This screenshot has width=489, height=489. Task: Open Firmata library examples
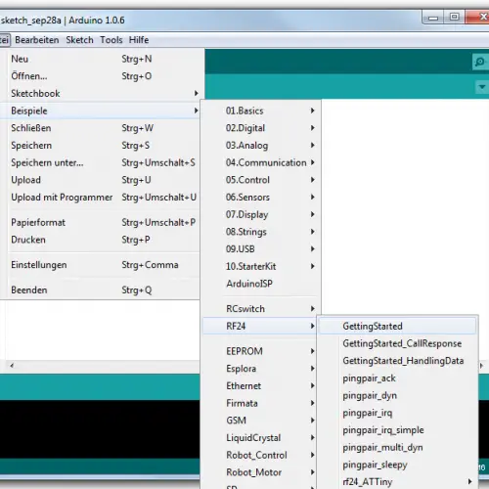pos(260,403)
